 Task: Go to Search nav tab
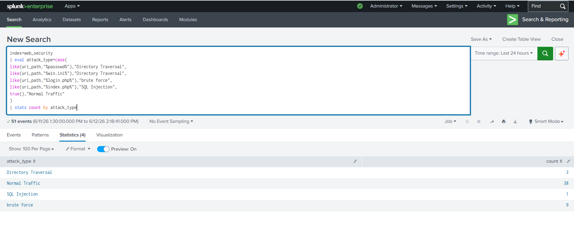[14, 20]
